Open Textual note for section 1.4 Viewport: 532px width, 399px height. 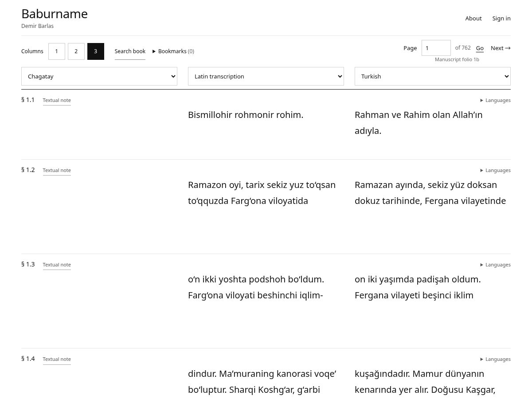coord(57,359)
